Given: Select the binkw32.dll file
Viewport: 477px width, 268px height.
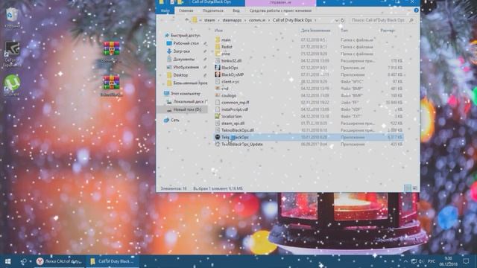Looking at the screenshot, I should pos(231,61).
